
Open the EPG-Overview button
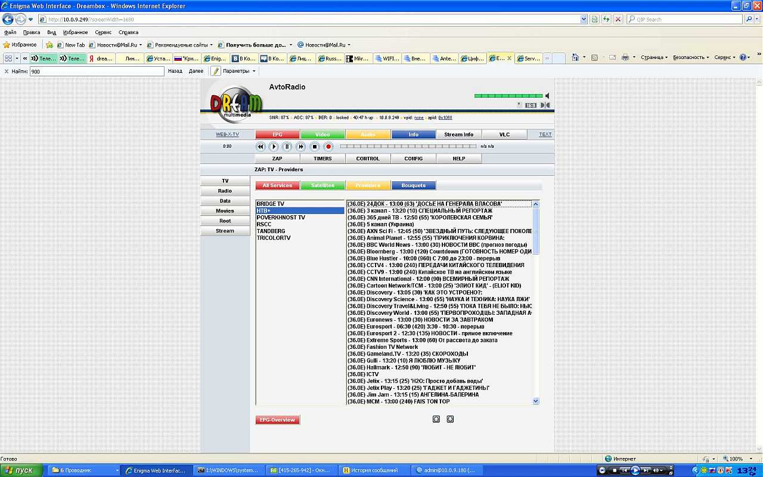278,420
